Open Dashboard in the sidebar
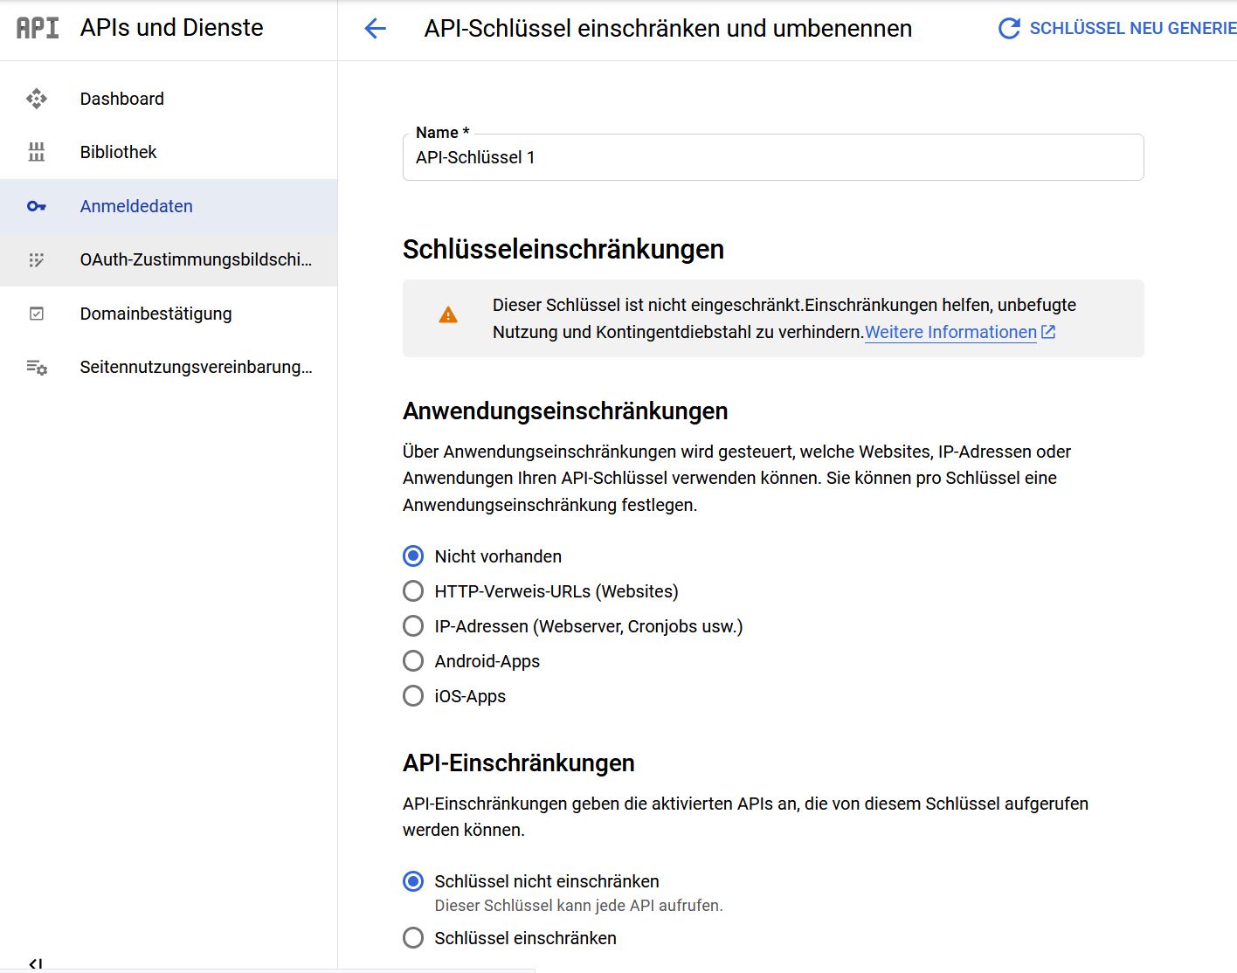1237x973 pixels. [169, 99]
